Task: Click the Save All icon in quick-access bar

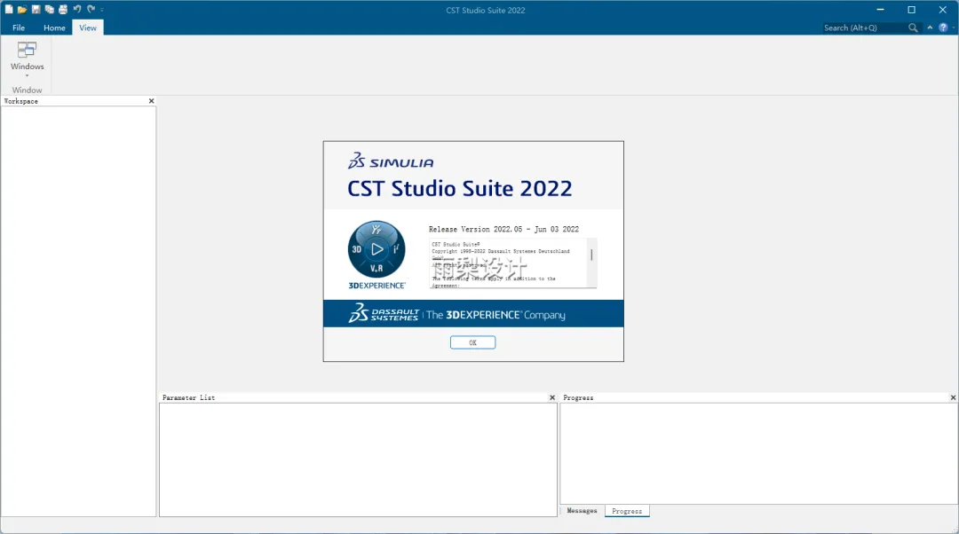Action: (50, 9)
